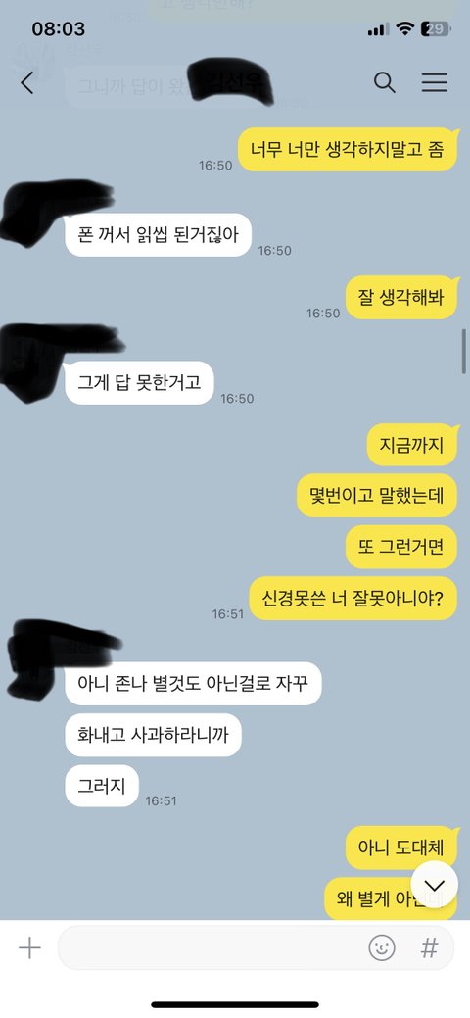
Task: Tap the hashtag search icon
Action: click(x=429, y=947)
